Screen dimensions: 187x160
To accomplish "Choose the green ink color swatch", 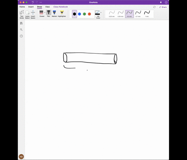I will (x=85, y=14).
